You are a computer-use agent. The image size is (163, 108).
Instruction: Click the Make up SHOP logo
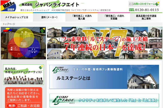click(8, 6)
